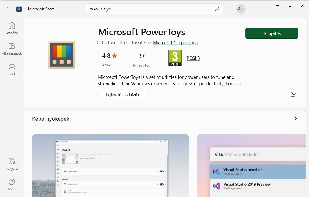Click the search magnifier icon
The height and width of the screenshot is (197, 309).
click(217, 9)
